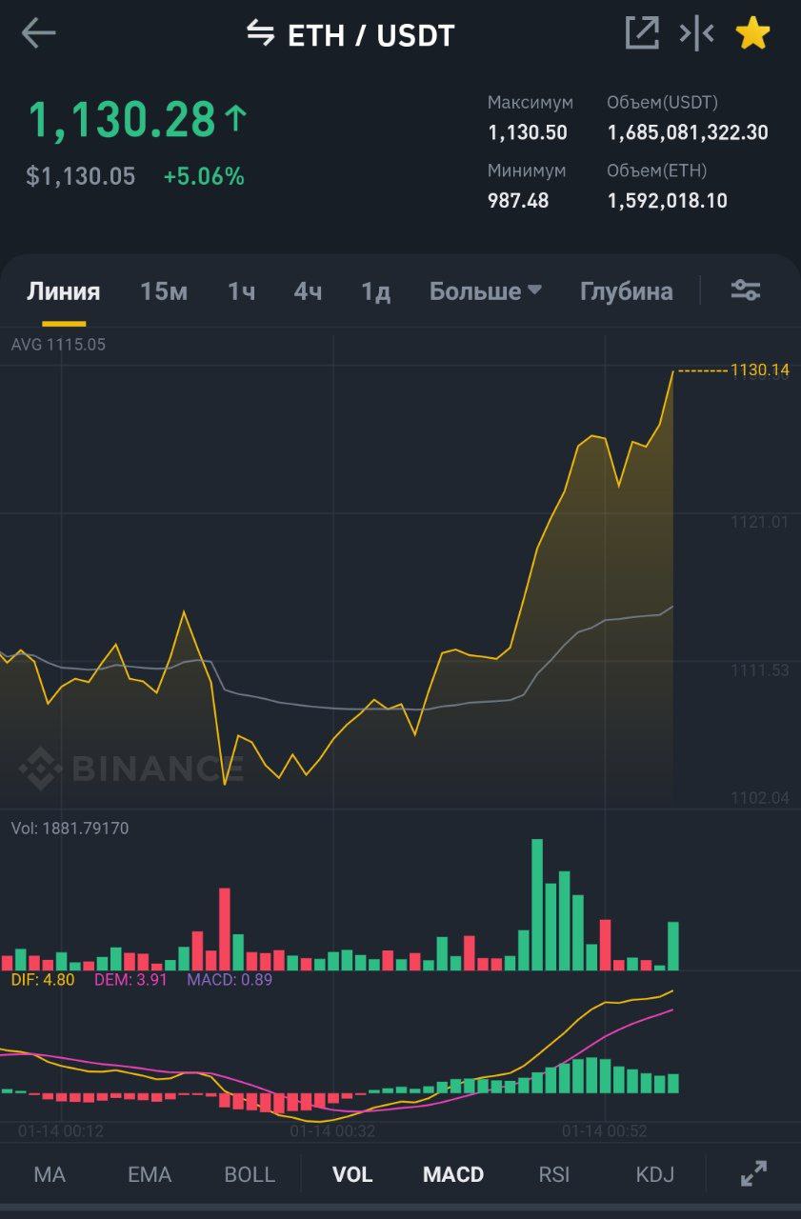Tap the DIF: 4.80 label
The width and height of the screenshot is (801, 1219).
pos(43,979)
